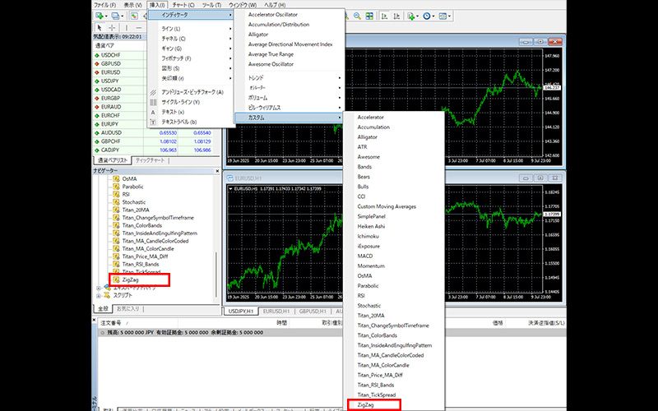Click the icon beside Titan_RSI_Bands in Navigator
658x411 pixels.
tap(116, 264)
